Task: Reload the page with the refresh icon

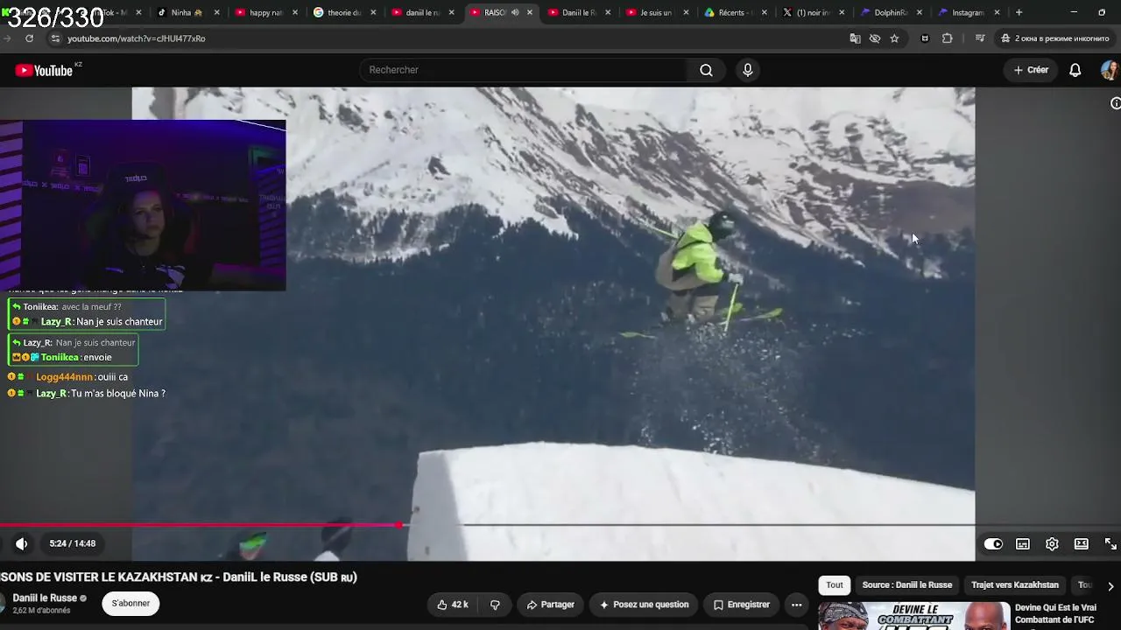Action: (29, 38)
